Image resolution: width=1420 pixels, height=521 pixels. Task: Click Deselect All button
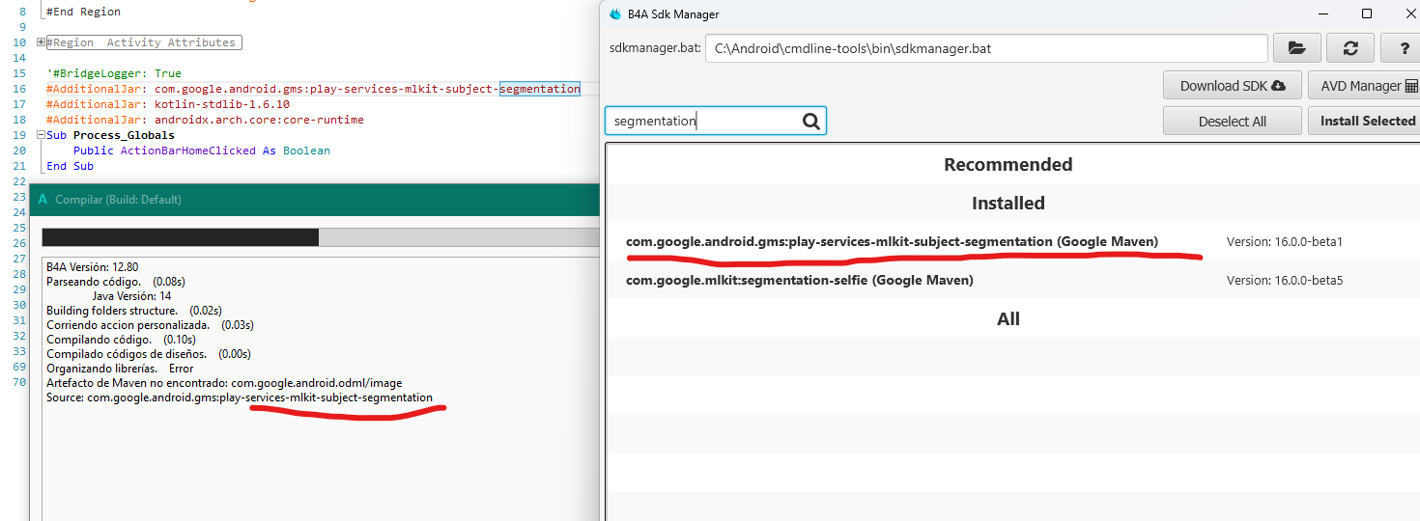click(1233, 121)
